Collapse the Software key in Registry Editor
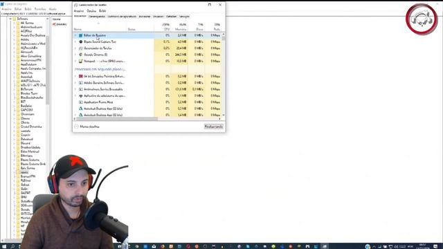This screenshot has width=443, height=249. coord(10,19)
